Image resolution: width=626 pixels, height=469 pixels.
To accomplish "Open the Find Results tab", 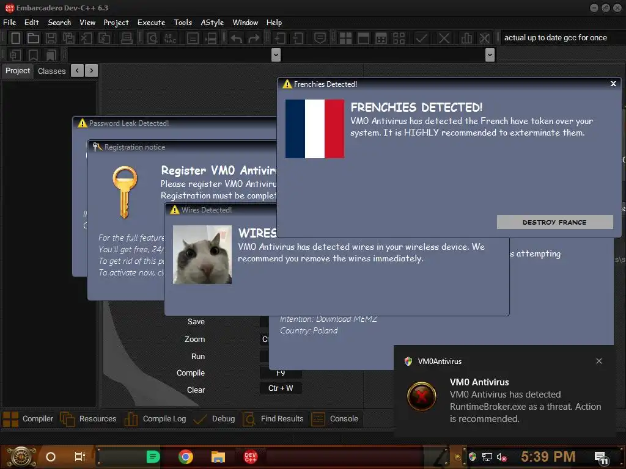I will tap(273, 419).
